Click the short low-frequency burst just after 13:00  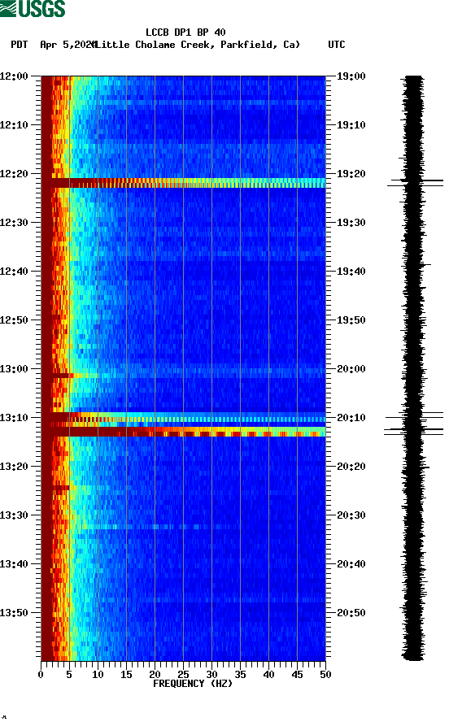tap(63, 376)
